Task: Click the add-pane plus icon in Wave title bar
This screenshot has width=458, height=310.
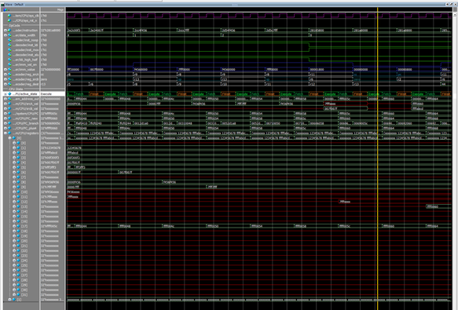Action: click(447, 5)
